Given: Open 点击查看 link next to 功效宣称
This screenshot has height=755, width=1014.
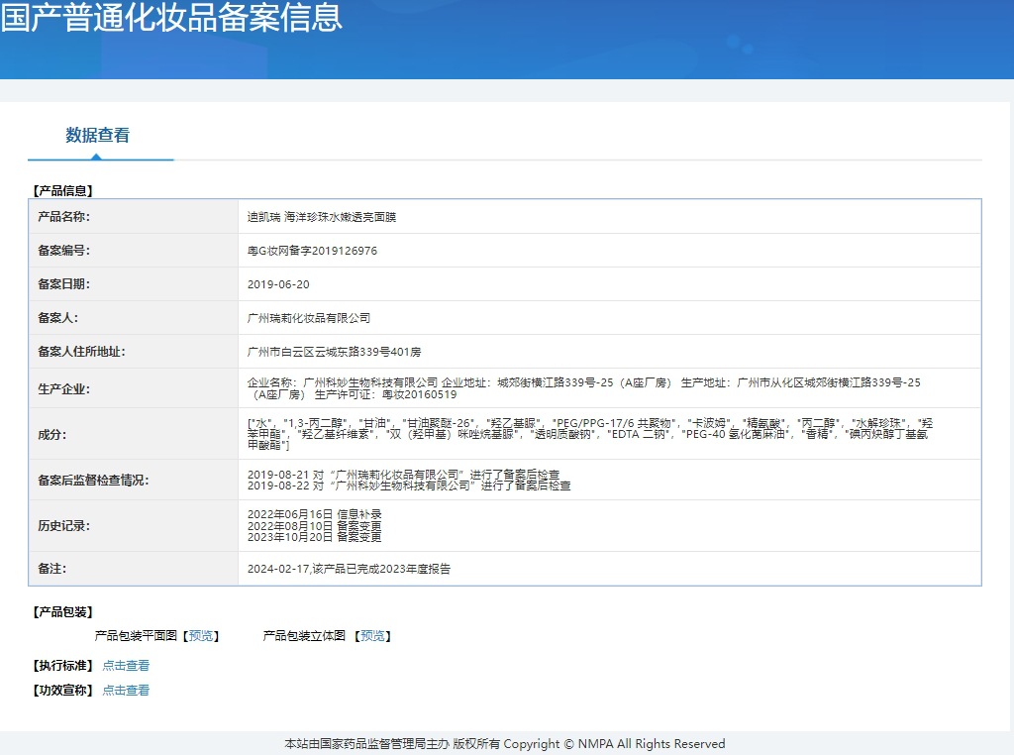Looking at the screenshot, I should click(126, 691).
